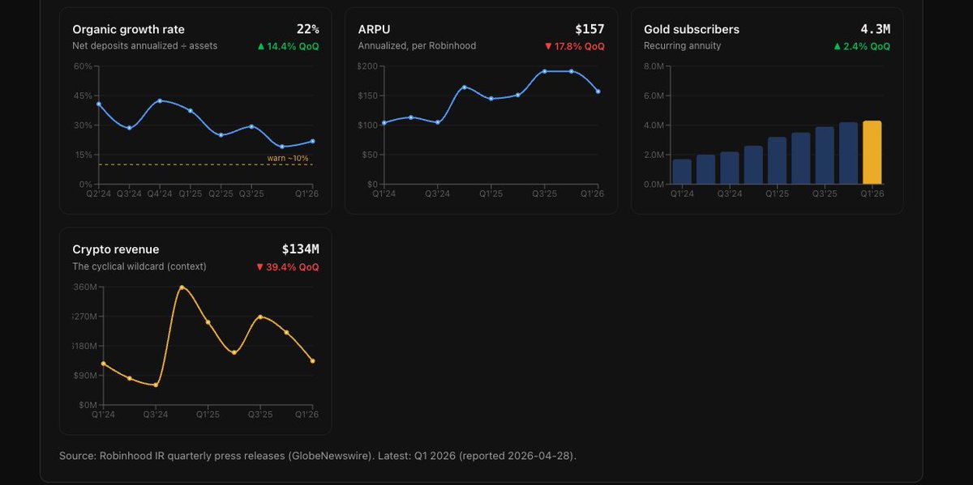Select the Q1'25 data point on Organic growth chart
This screenshot has width=973, height=485.
tap(191, 110)
